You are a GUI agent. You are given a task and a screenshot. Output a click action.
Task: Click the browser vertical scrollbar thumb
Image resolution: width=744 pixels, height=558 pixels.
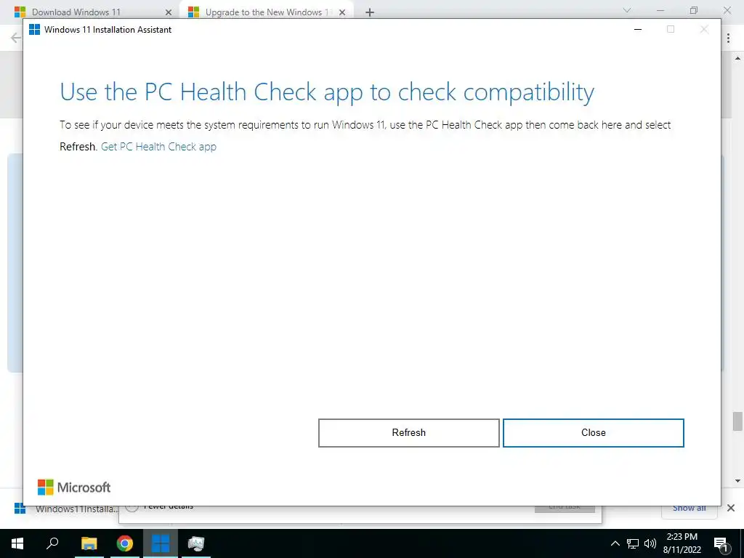tap(737, 421)
